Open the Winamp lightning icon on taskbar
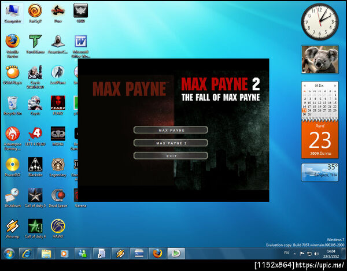The width and height of the screenshot is (347, 271). click(x=120, y=254)
